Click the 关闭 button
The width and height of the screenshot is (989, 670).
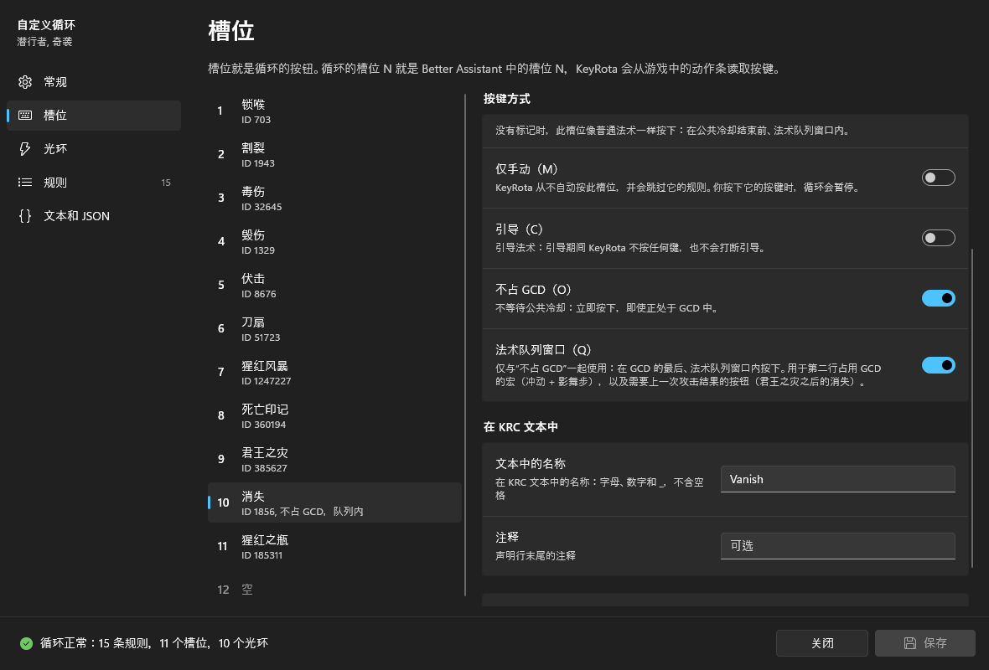822,643
